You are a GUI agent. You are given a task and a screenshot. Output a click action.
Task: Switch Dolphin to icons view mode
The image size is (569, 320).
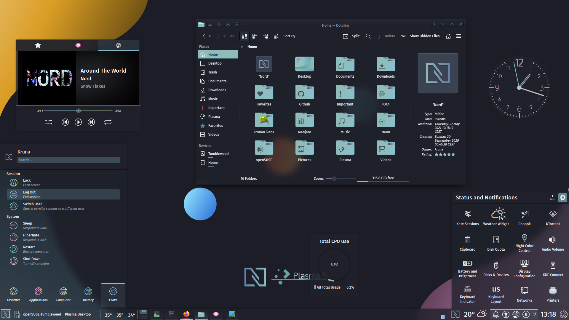pos(244,36)
